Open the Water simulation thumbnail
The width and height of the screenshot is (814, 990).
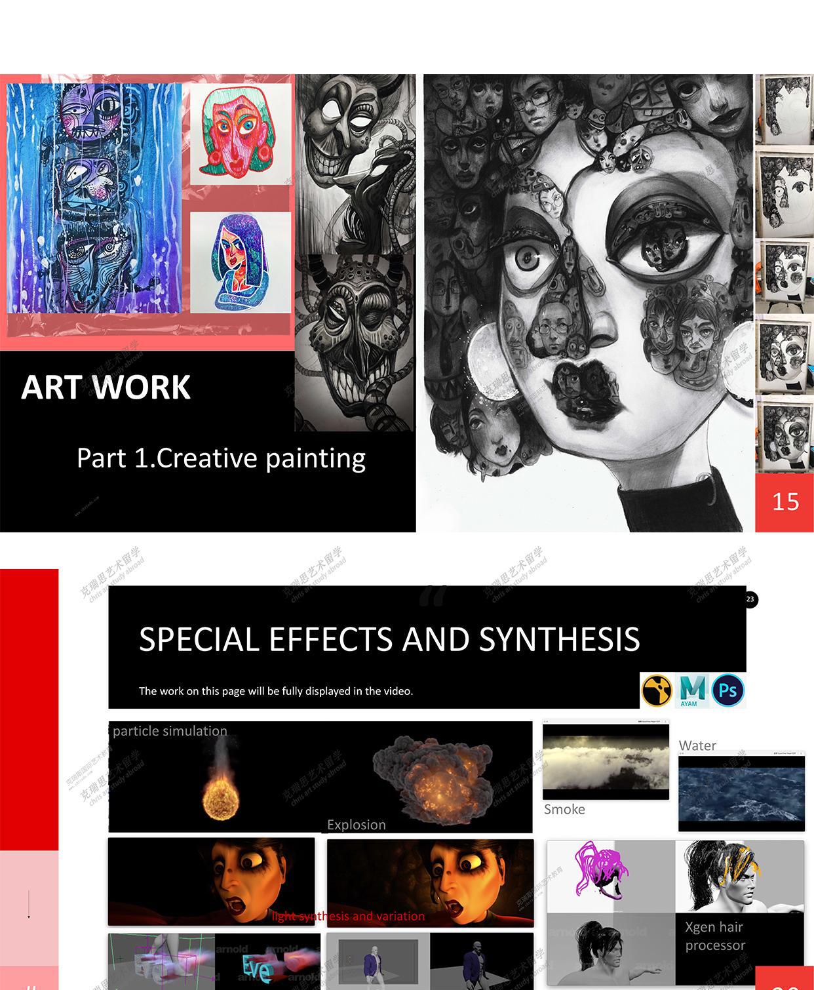point(741,791)
